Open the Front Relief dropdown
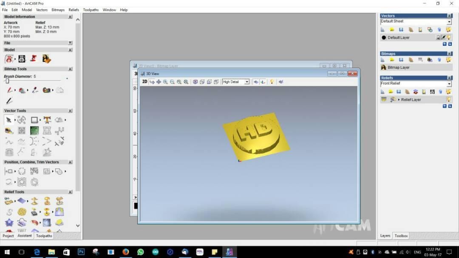Screen dimensions: 459x258 click(449, 84)
